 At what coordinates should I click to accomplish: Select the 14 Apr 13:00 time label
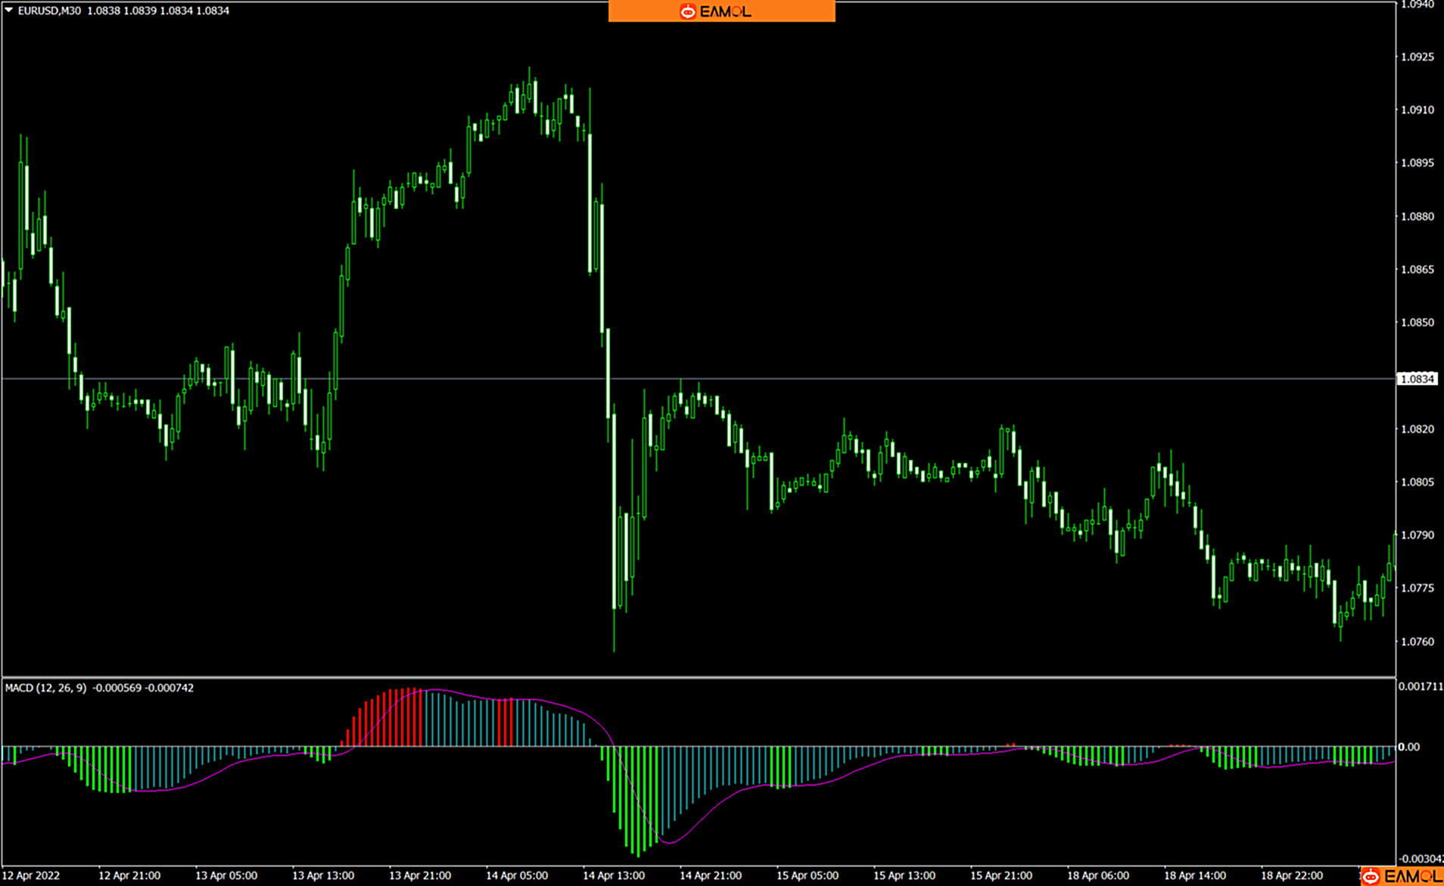[x=614, y=875]
